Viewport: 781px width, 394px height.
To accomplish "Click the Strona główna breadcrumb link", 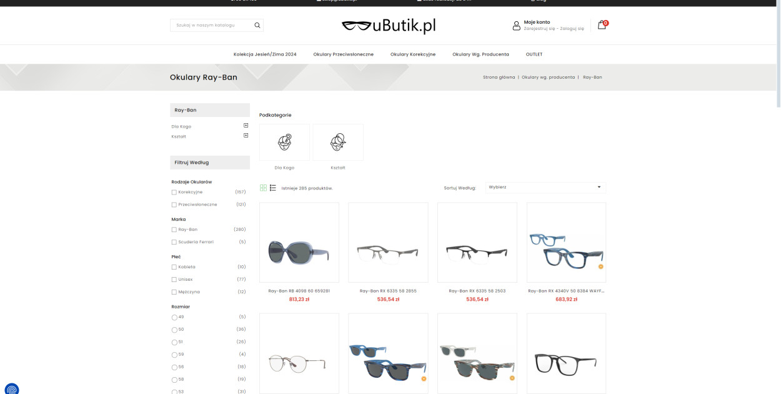I will pos(499,77).
